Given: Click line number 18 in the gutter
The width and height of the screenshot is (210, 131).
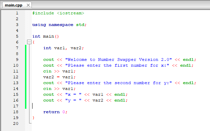Looking at the screenshot, I should click(x=16, y=112).
